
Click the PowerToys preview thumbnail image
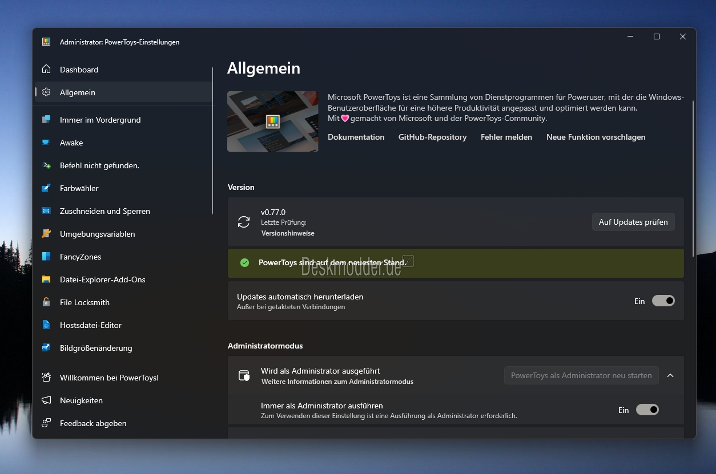tap(273, 121)
